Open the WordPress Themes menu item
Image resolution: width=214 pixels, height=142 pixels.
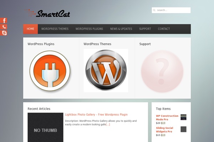pos(55,29)
